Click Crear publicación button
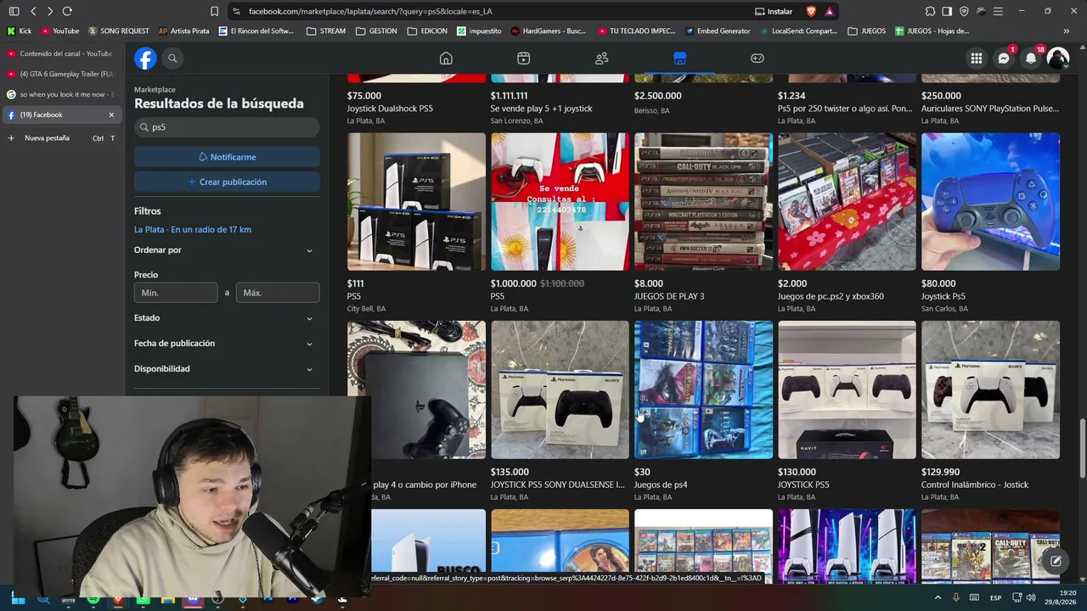The width and height of the screenshot is (1087, 611). point(227,182)
